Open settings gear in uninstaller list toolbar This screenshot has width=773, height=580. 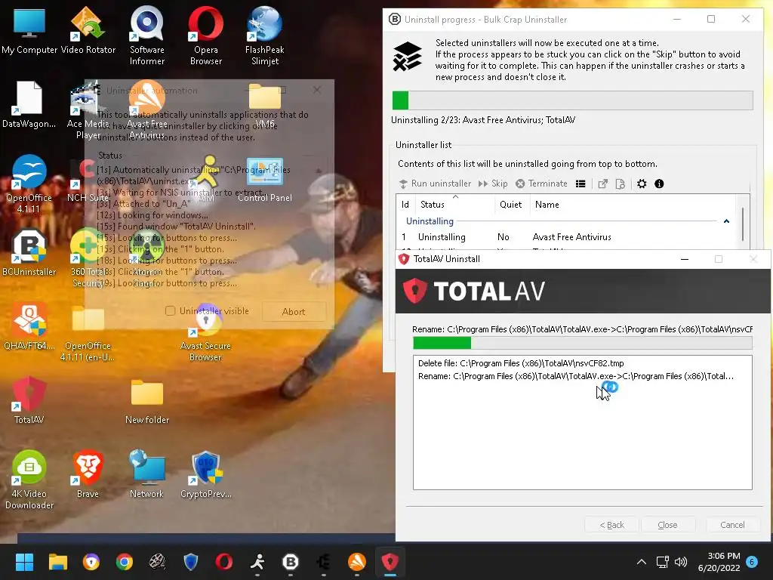(x=642, y=184)
